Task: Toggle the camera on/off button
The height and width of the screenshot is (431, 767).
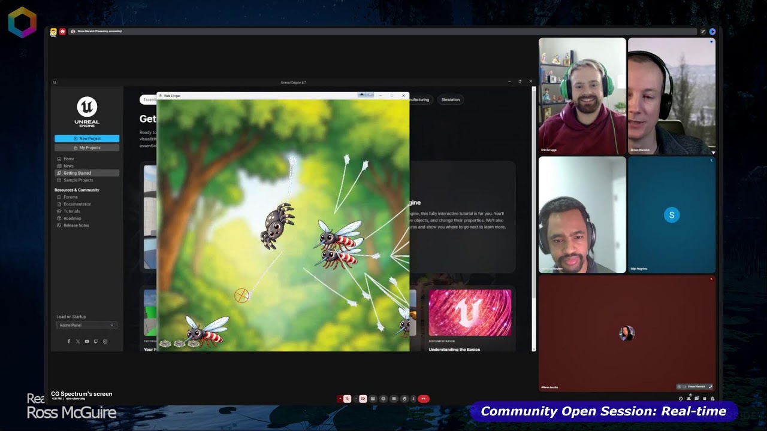Action: 363,399
